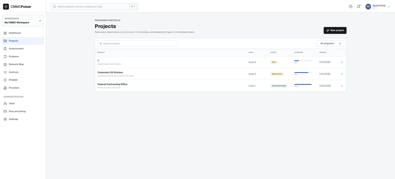Click 'Level 1' in Federal Contracting row
The width and height of the screenshot is (395, 179).
(x=252, y=86)
